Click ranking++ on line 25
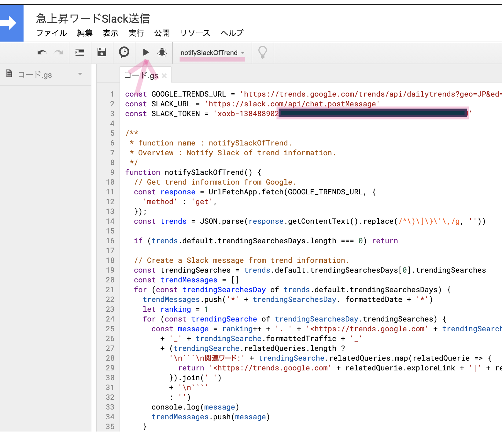502x441 pixels. click(242, 329)
